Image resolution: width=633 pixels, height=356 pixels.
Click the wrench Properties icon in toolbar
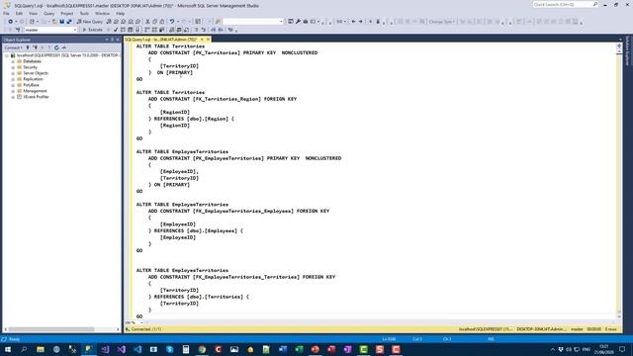[298, 22]
